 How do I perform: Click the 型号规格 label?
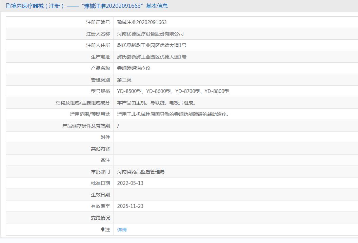click(100, 91)
